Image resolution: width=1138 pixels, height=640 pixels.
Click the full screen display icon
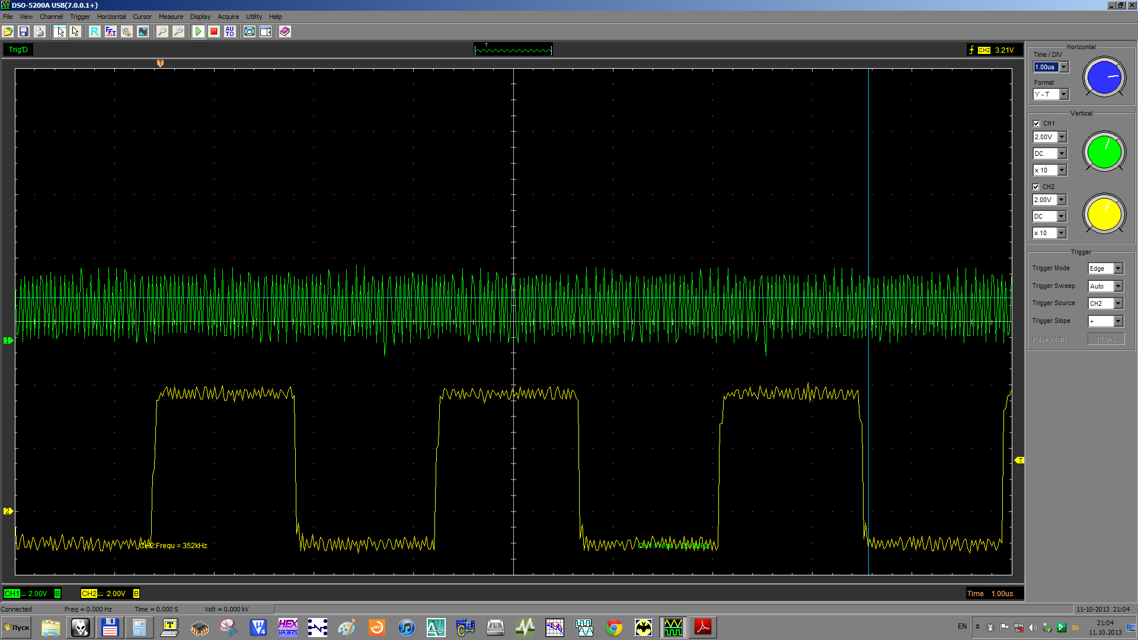click(250, 32)
